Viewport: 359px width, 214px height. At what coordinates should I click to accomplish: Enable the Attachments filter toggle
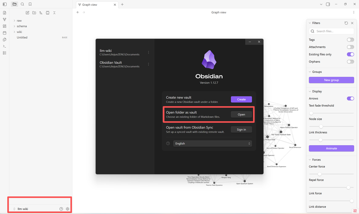click(350, 47)
